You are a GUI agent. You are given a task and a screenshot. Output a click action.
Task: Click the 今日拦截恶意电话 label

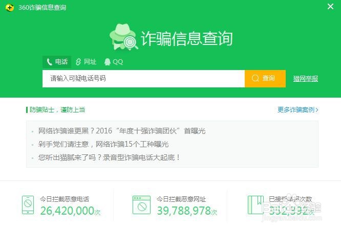(x=65, y=199)
